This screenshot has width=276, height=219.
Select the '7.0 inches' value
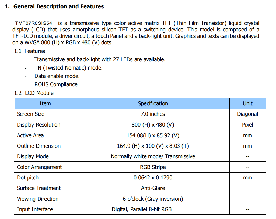[x=153, y=114]
